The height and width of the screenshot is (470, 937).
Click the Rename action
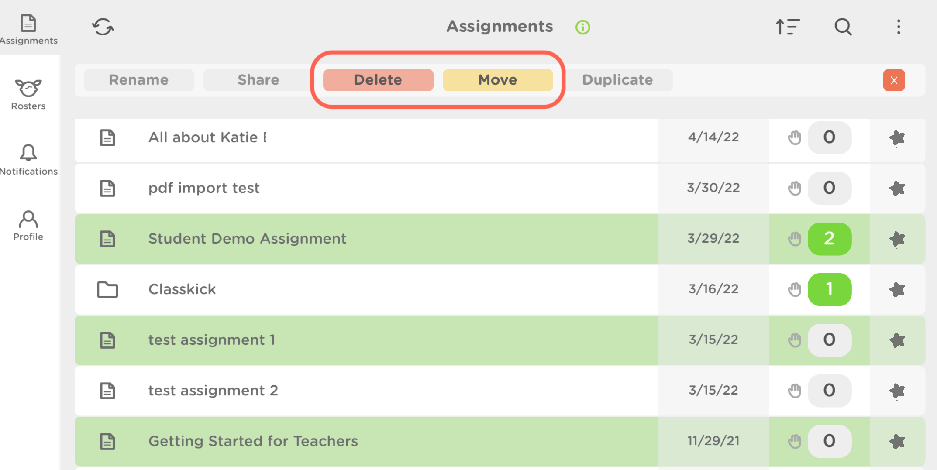click(138, 80)
